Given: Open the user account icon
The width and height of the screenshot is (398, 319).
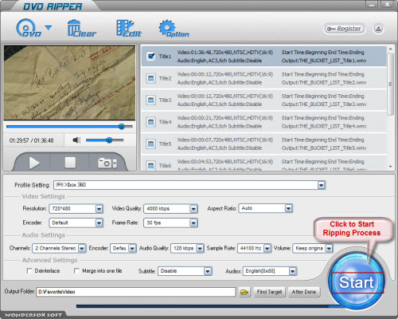Looking at the screenshot, I should coord(378,29).
